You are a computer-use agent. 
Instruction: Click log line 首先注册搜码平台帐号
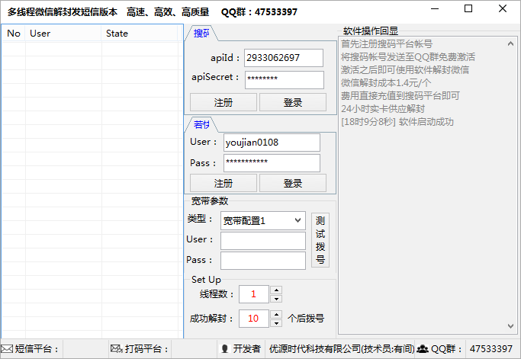coord(387,44)
